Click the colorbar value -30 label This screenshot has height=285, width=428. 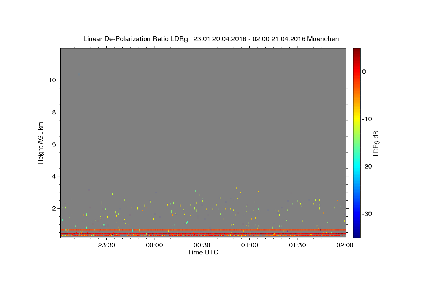(x=367, y=214)
